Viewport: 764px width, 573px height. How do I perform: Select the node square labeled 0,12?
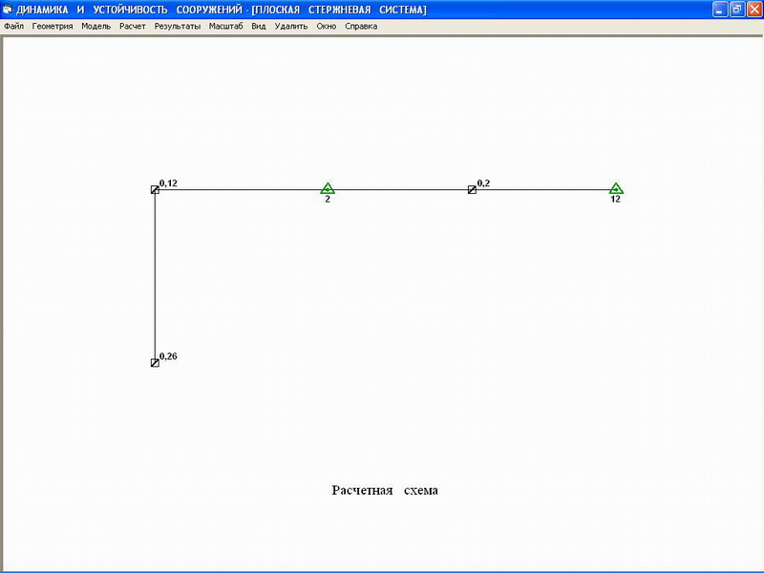click(155, 189)
